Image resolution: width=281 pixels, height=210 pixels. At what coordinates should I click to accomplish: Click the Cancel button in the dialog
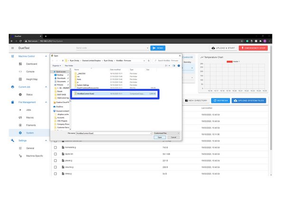click(x=173, y=137)
